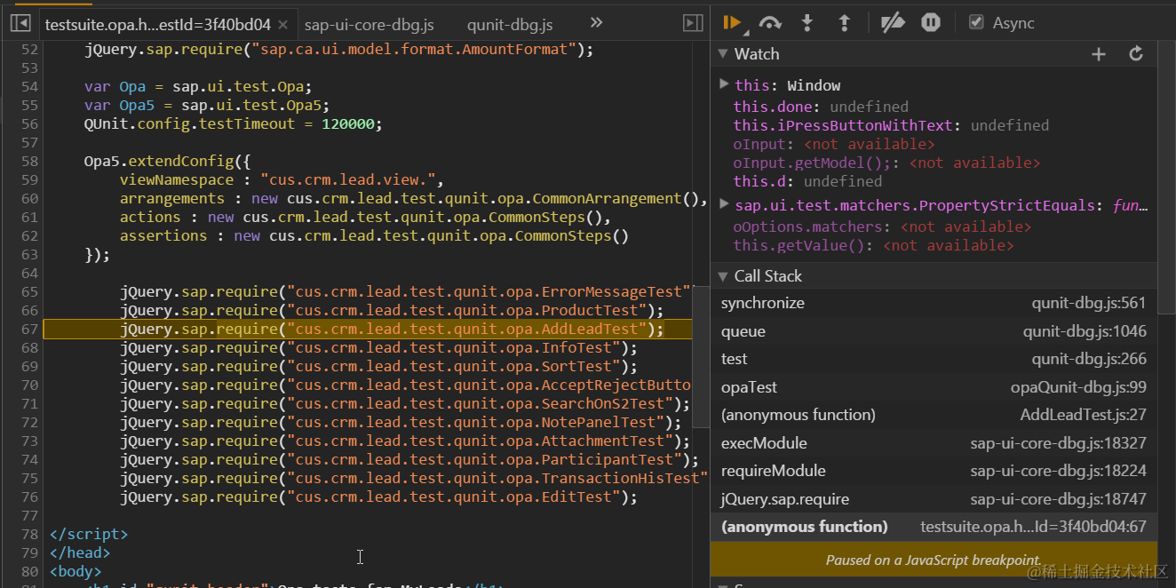Click the Opa5.extendConfig code line
This screenshot has width=1176, height=588.
168,162
